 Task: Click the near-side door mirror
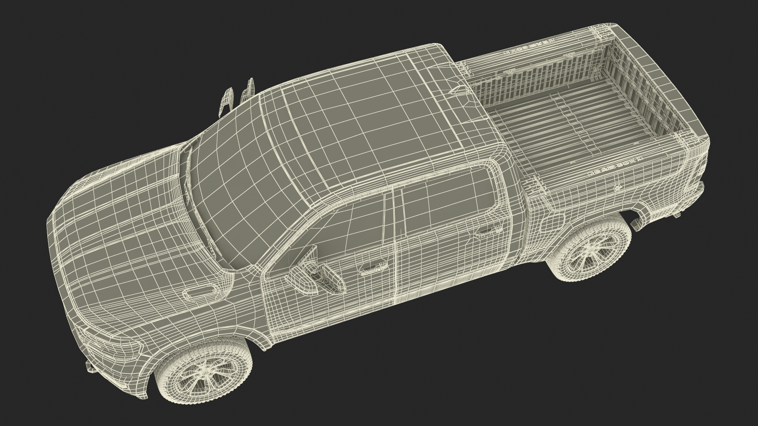pyautogui.click(x=304, y=278)
